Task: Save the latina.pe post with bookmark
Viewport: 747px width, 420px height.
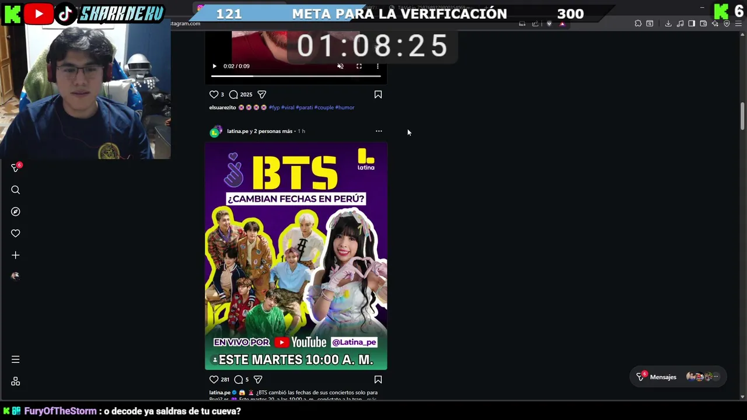Action: (378, 380)
